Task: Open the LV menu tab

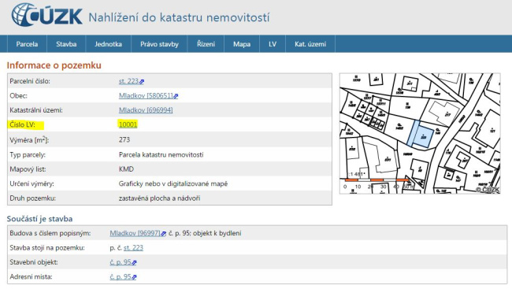Action: [273, 44]
